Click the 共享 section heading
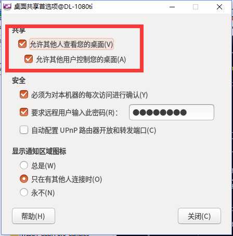Viewport: 233px width, 236px height. coord(19,31)
